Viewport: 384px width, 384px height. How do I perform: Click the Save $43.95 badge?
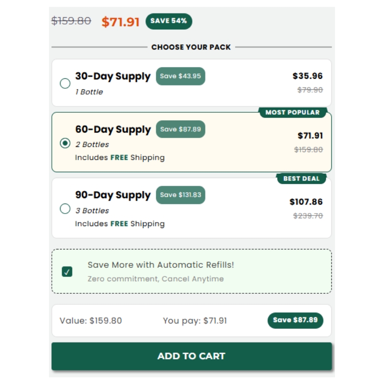180,76
